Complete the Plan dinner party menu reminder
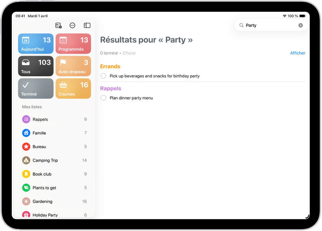322x231 pixels. [x=103, y=98]
